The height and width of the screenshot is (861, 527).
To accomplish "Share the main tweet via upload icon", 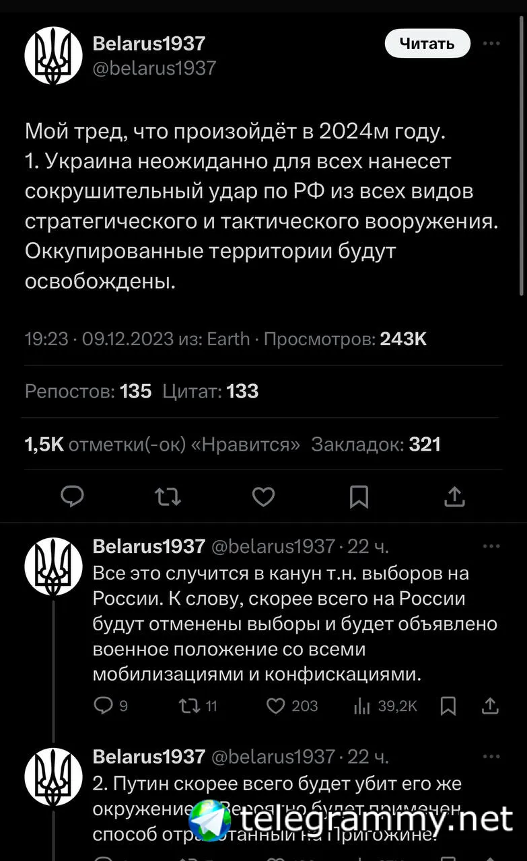I will [455, 497].
